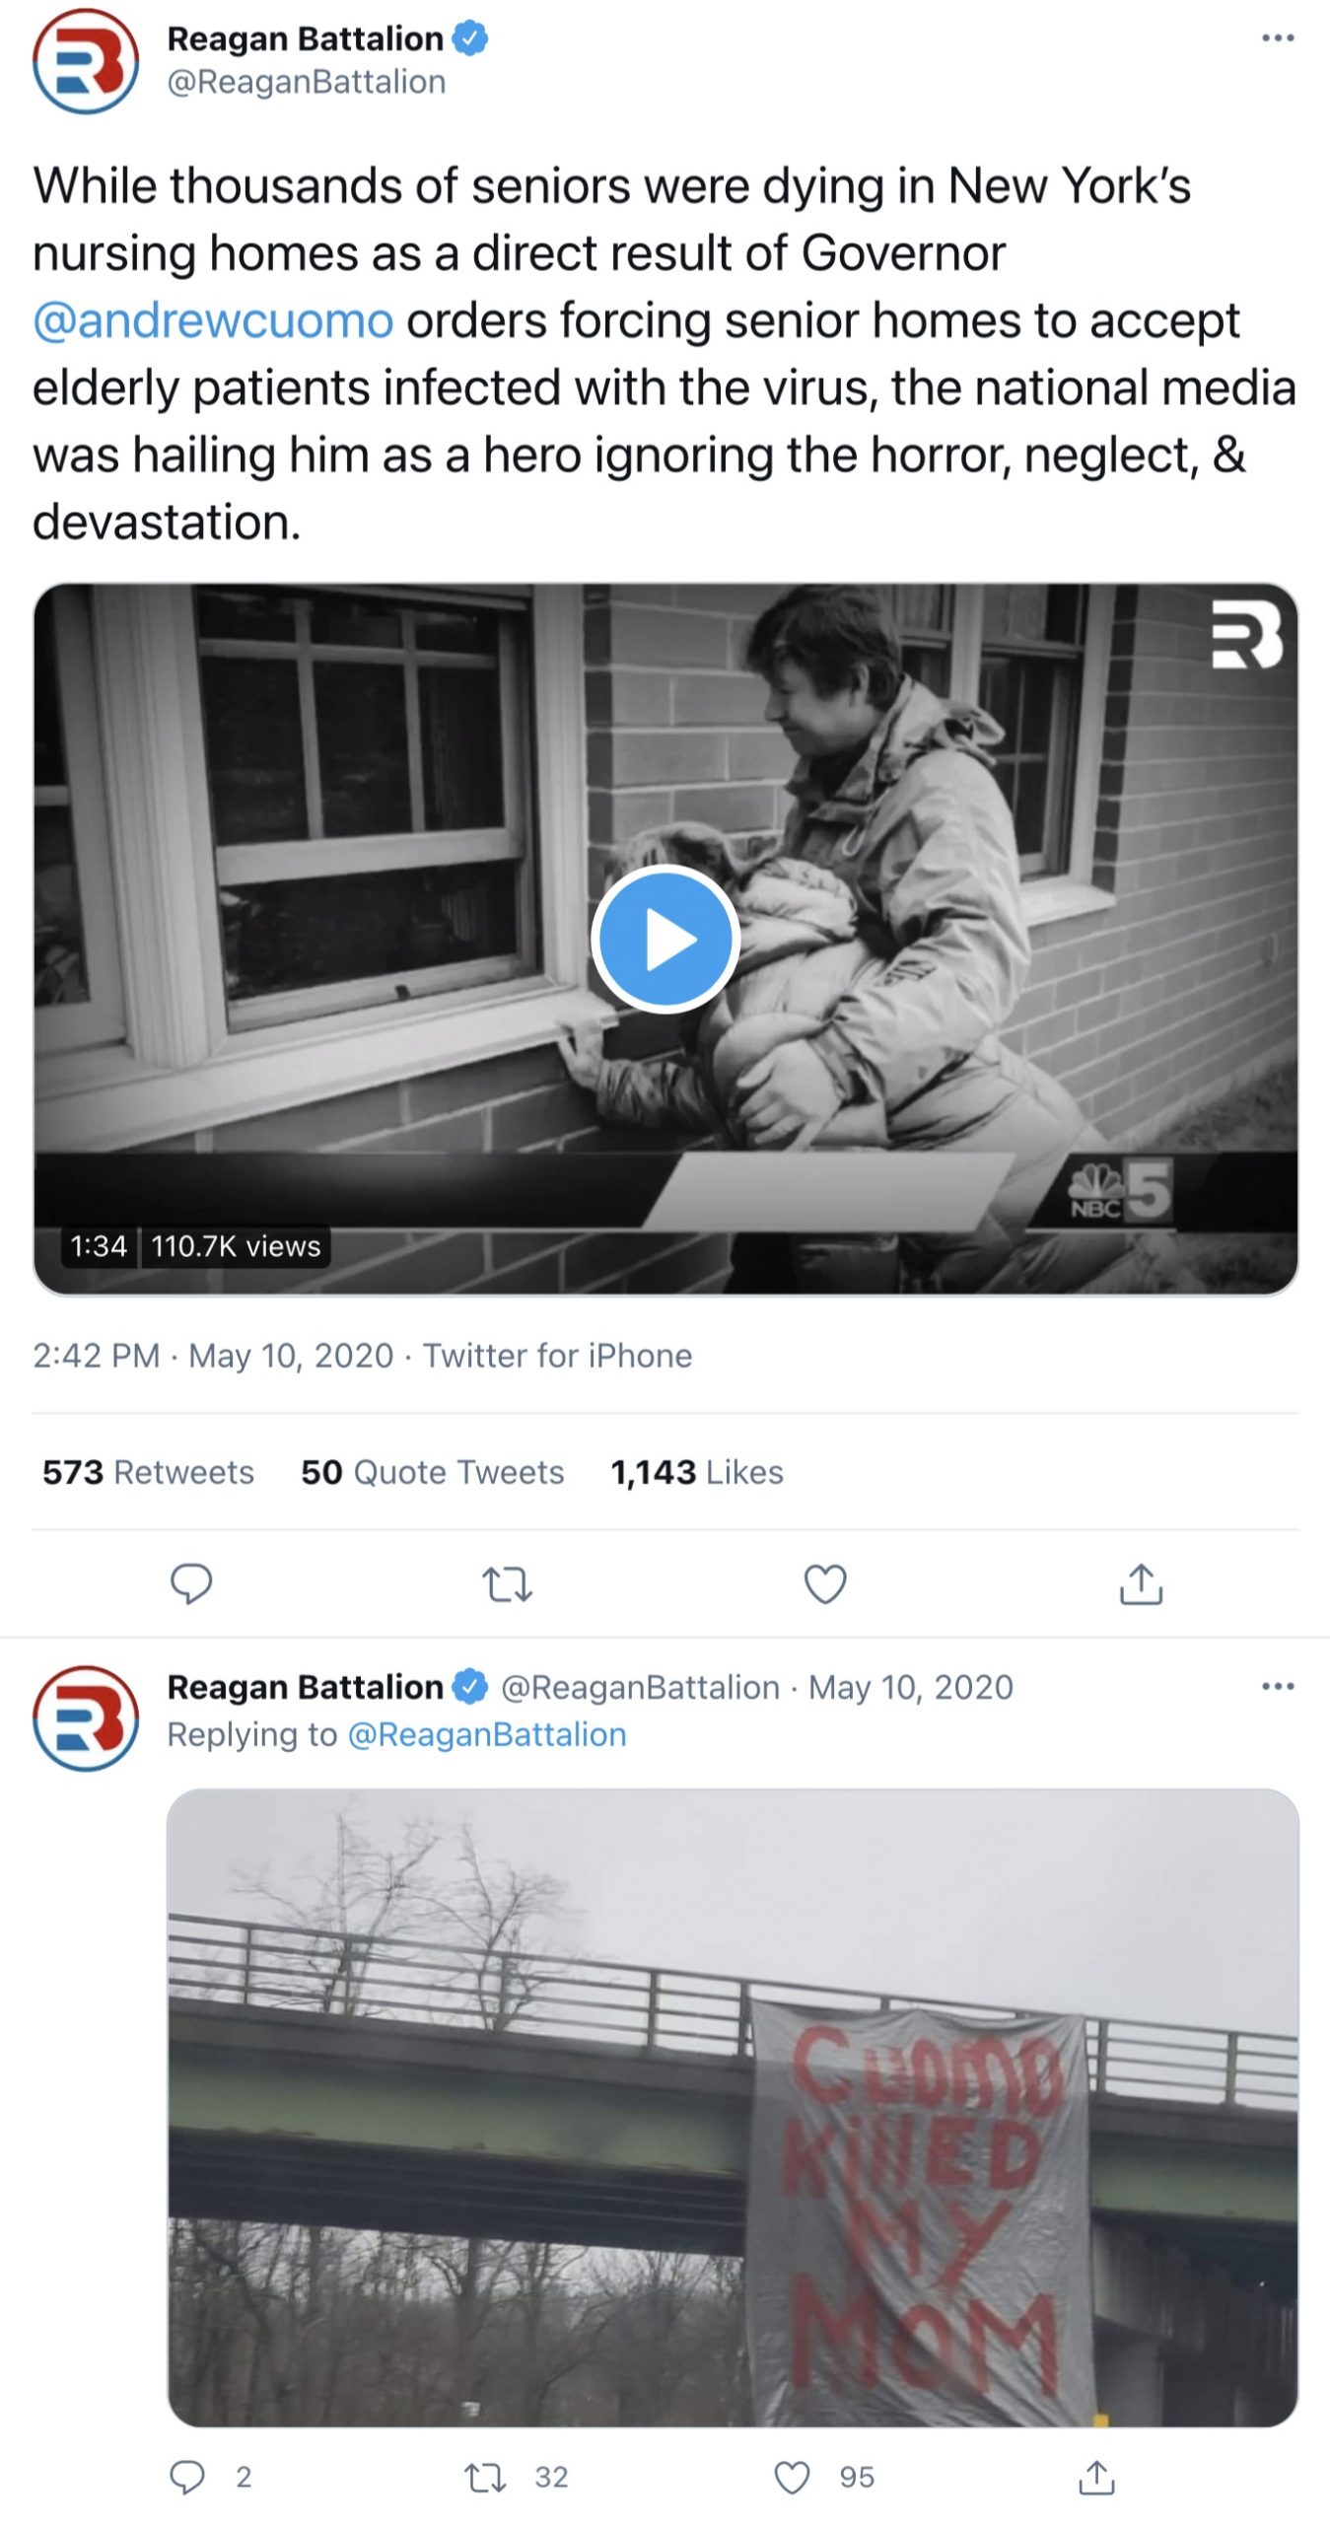This screenshot has height=2524, width=1330.
Task: Open the bridge banner photo
Action: point(732,2107)
